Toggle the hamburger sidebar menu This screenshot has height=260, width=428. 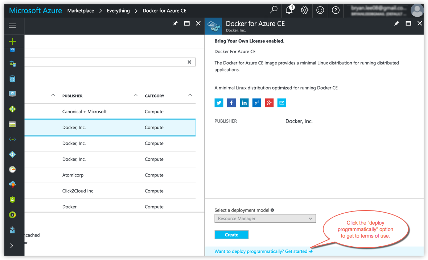pyautogui.click(x=12, y=26)
